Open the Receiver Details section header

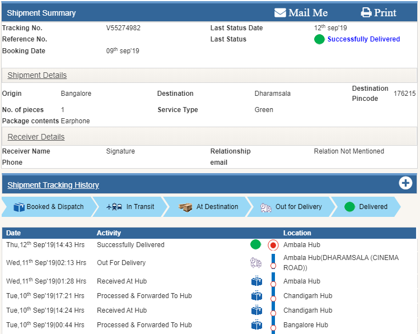pos(36,137)
